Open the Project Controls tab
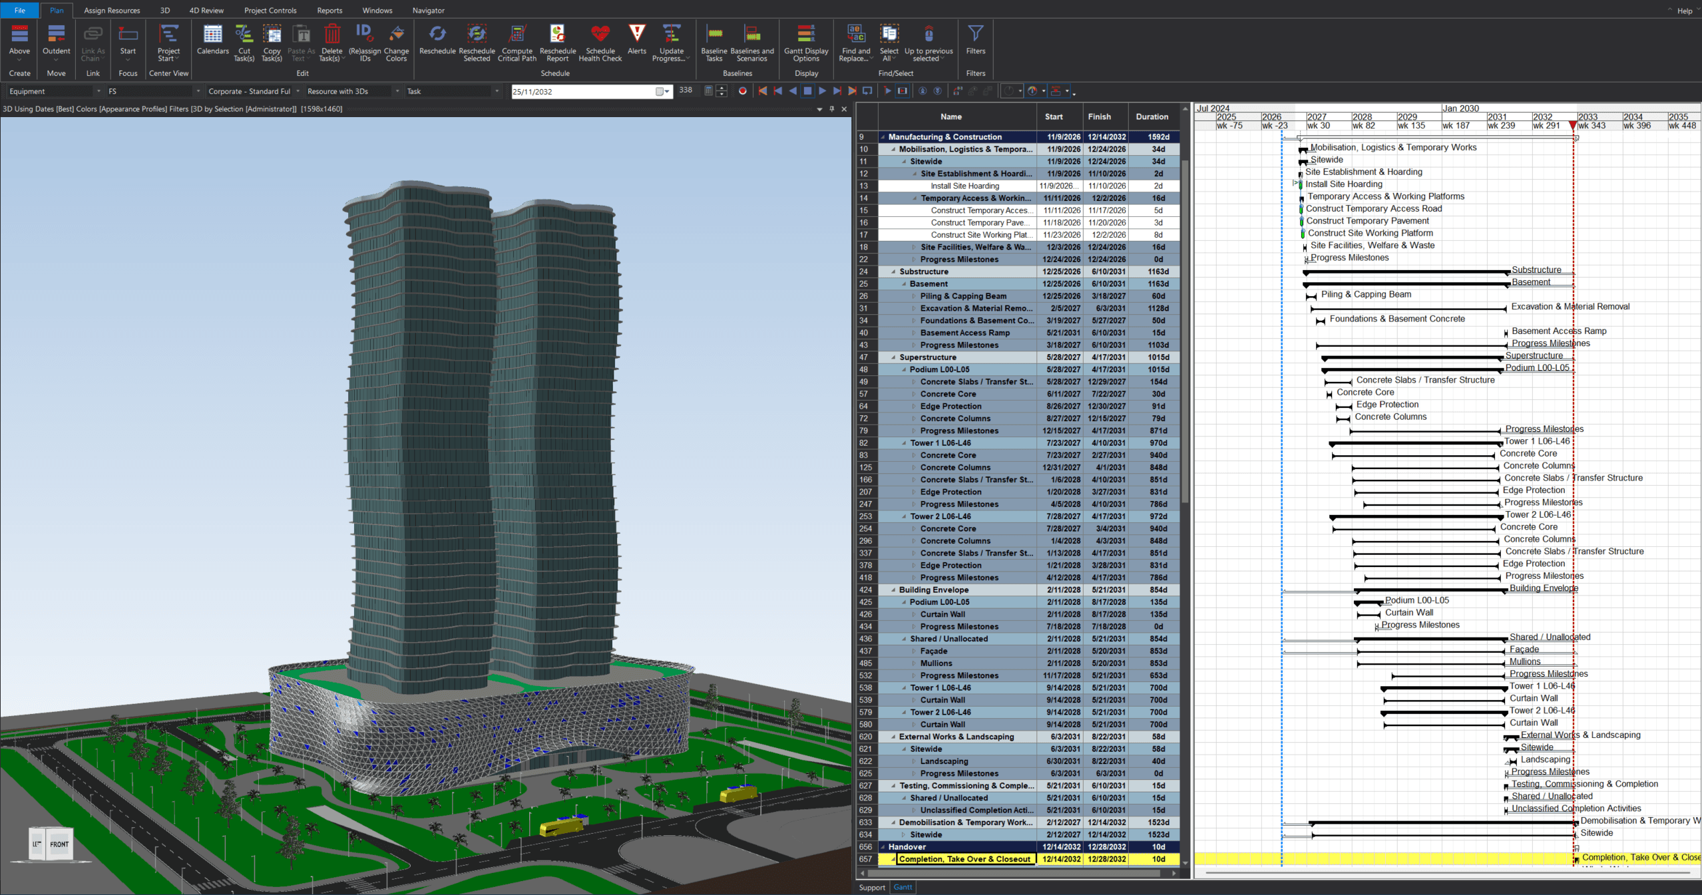Image resolution: width=1702 pixels, height=895 pixels. click(270, 10)
